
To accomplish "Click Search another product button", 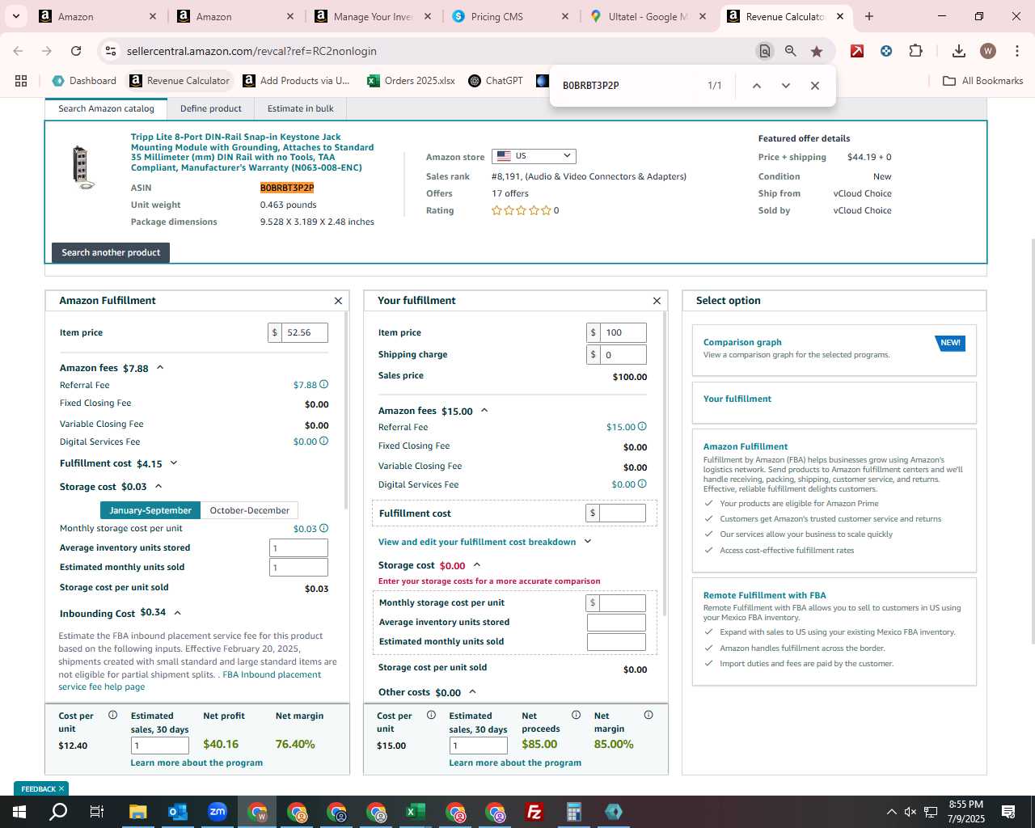I will coord(111,252).
